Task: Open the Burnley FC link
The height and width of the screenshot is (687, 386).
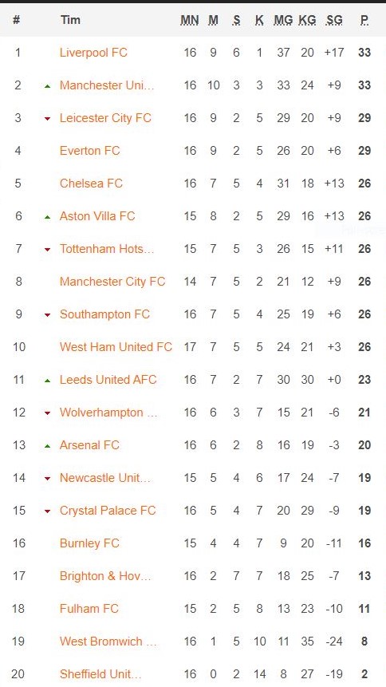Action: (89, 543)
